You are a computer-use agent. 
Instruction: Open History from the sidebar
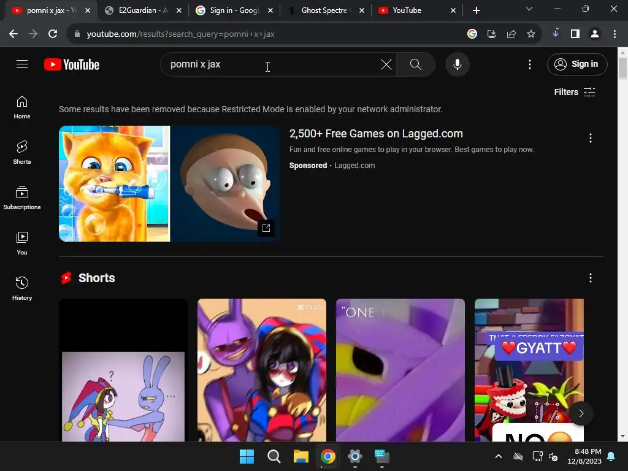click(22, 288)
